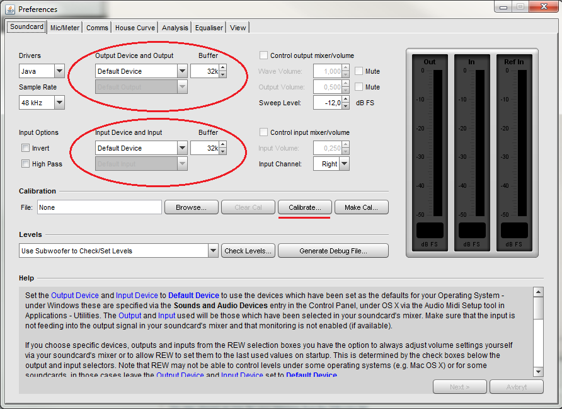Click the help scrollbar thumb
The width and height of the screenshot is (562, 409).
(x=538, y=308)
